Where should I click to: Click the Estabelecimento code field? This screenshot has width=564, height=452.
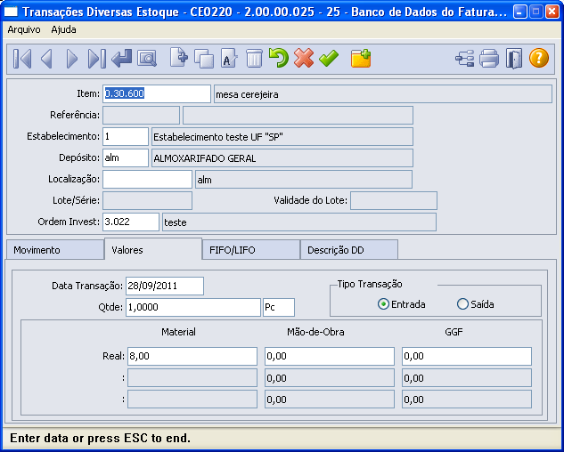(x=126, y=136)
